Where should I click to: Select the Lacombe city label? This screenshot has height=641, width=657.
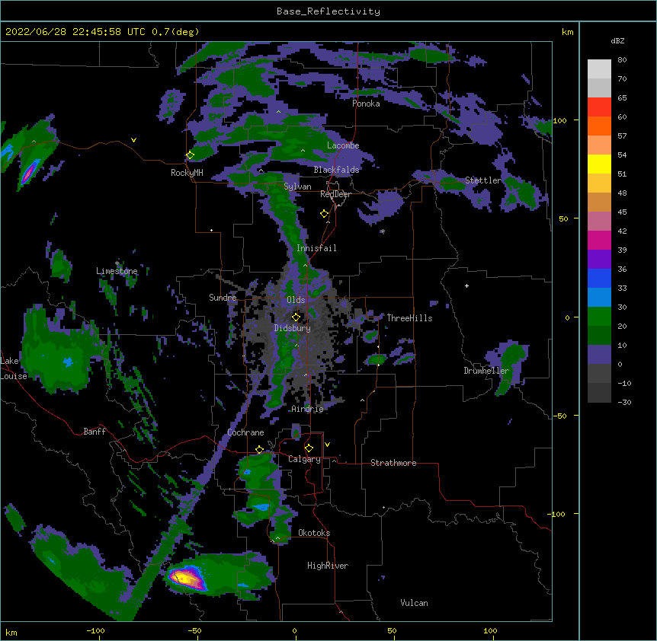(x=343, y=145)
